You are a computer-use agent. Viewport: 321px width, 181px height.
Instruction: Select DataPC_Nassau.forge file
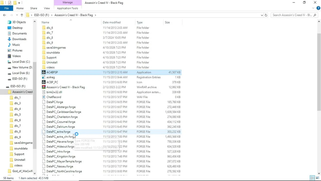(60, 166)
